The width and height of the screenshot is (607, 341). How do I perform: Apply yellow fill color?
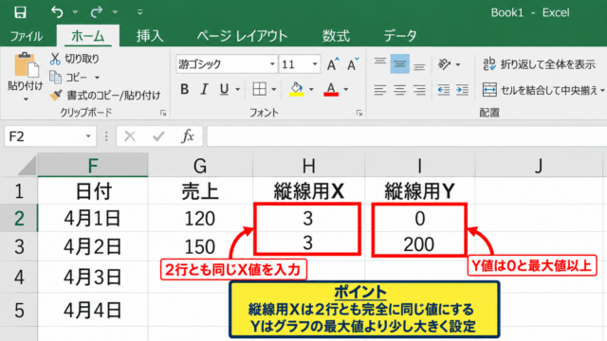pyautogui.click(x=297, y=89)
